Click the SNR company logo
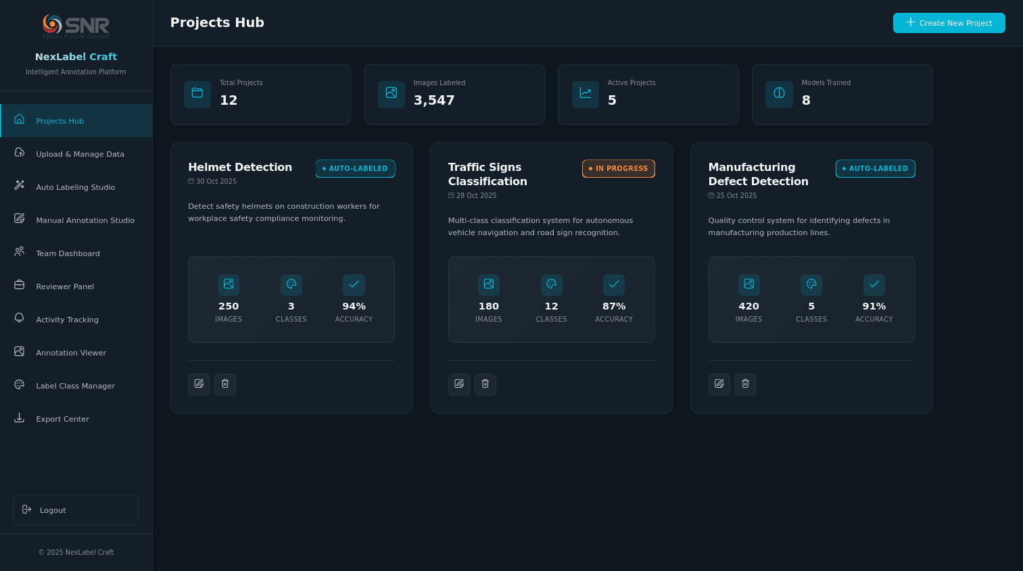 coord(75,26)
